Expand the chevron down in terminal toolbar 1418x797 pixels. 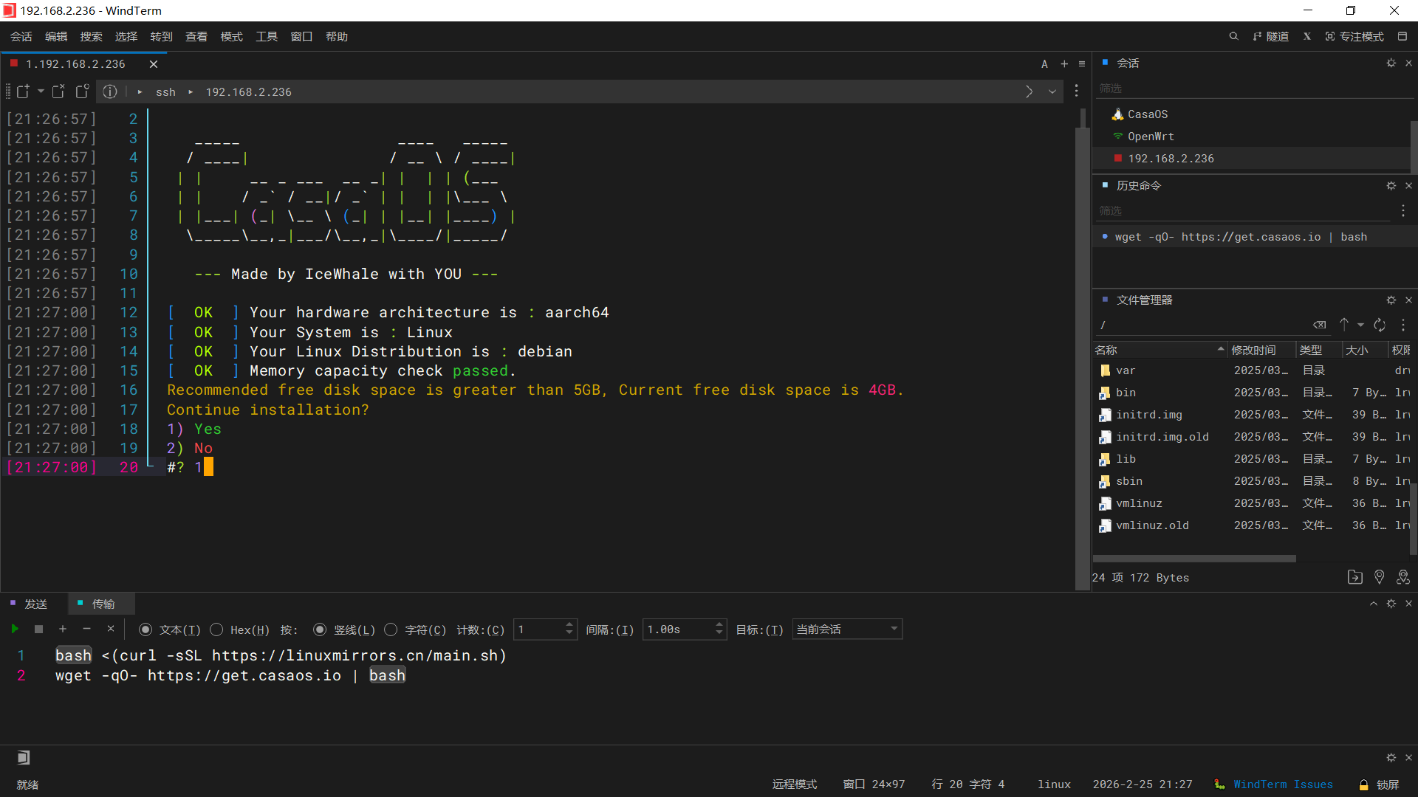pyautogui.click(x=1052, y=92)
